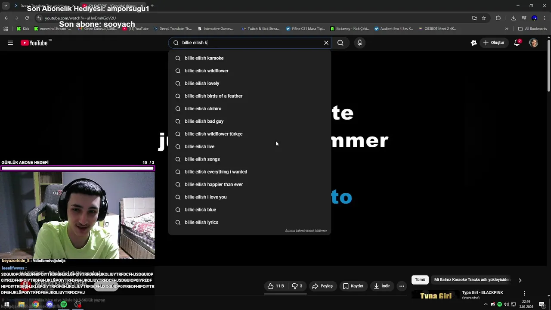The width and height of the screenshot is (551, 310).
Task: Save the video with Kaydet
Action: point(353,286)
